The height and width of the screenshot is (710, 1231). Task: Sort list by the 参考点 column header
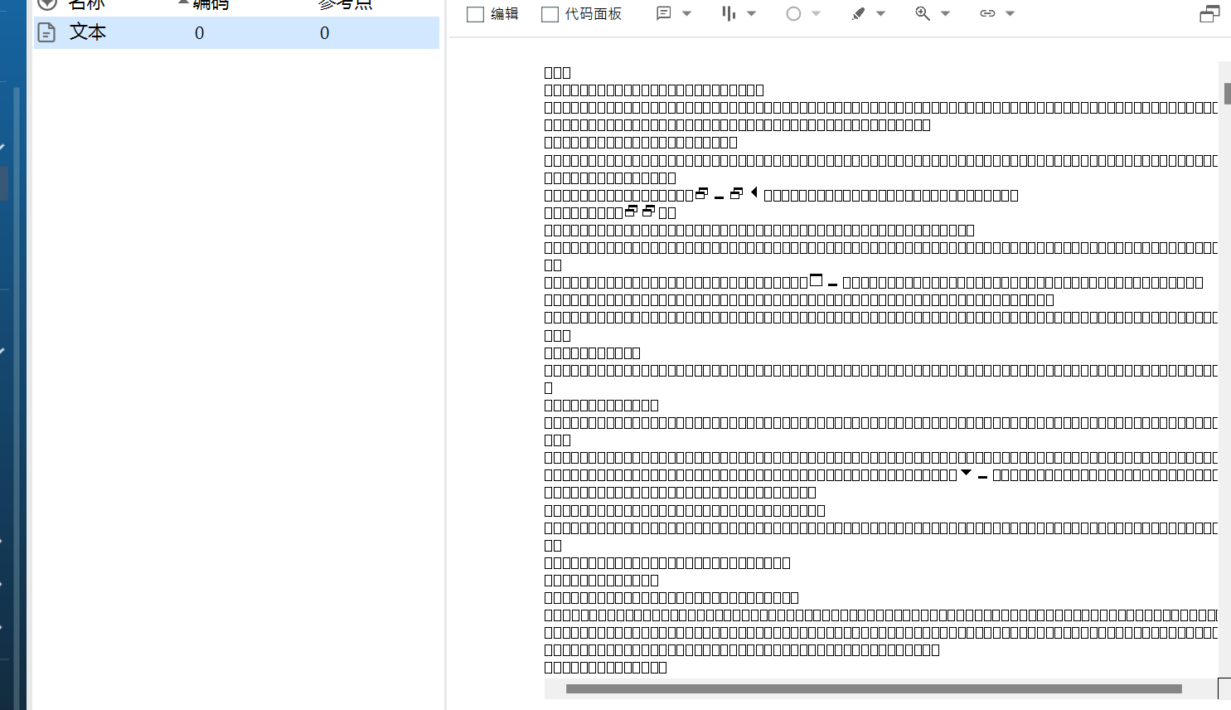click(346, 5)
